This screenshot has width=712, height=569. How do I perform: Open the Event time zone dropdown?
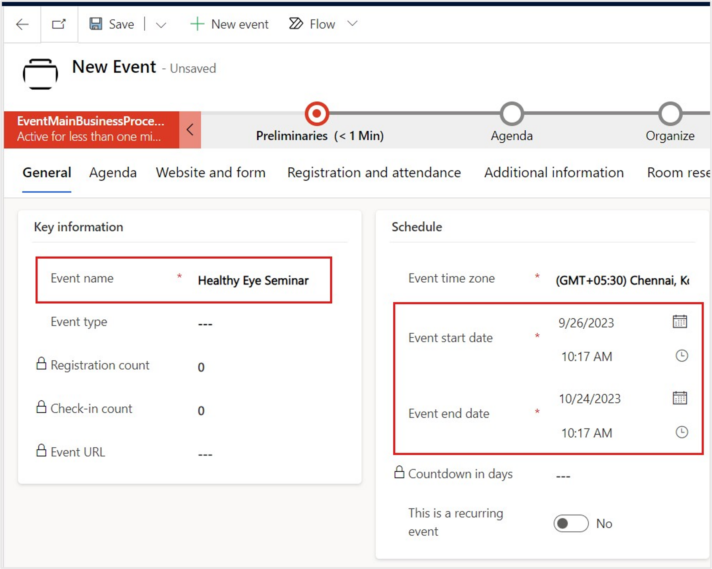tap(623, 281)
